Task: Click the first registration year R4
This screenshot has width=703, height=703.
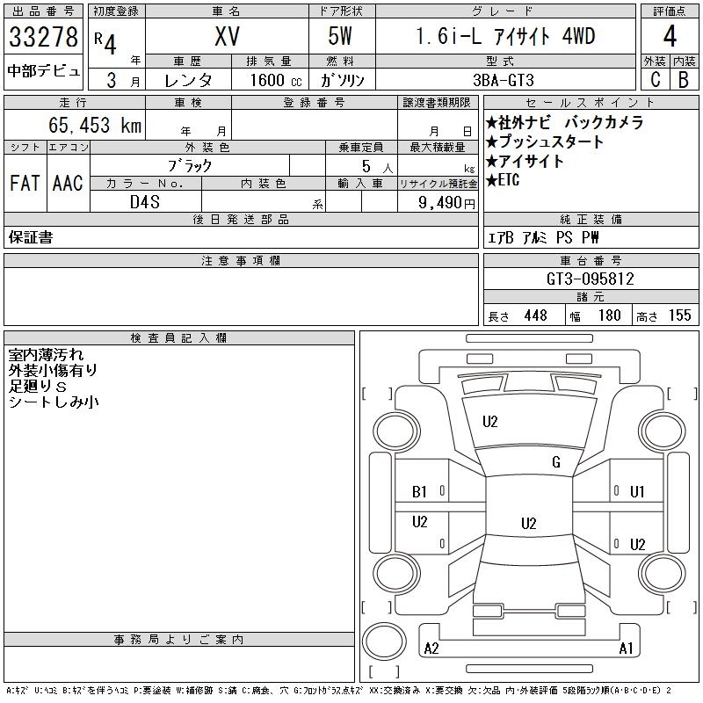Action: coord(105,42)
